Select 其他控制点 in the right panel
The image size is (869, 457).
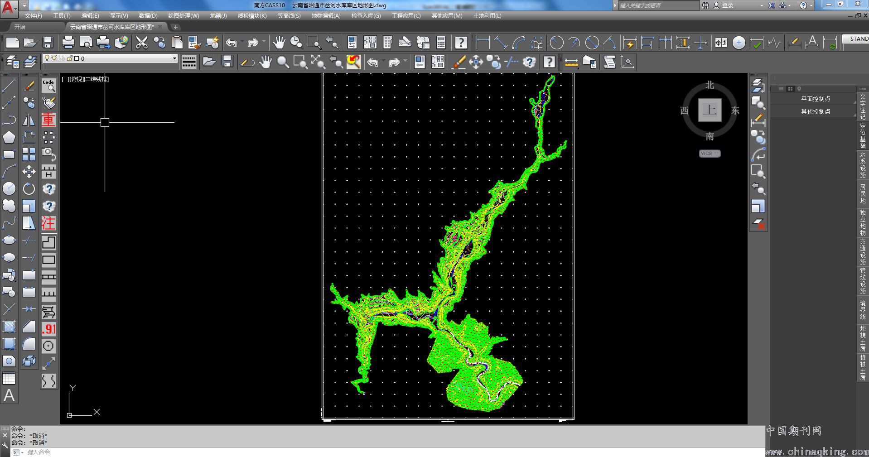tap(815, 111)
